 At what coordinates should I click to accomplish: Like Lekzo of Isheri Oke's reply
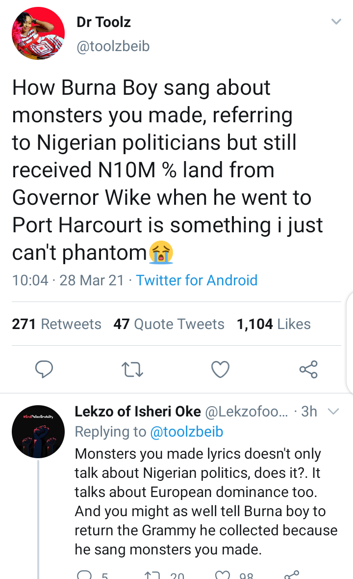[223, 575]
